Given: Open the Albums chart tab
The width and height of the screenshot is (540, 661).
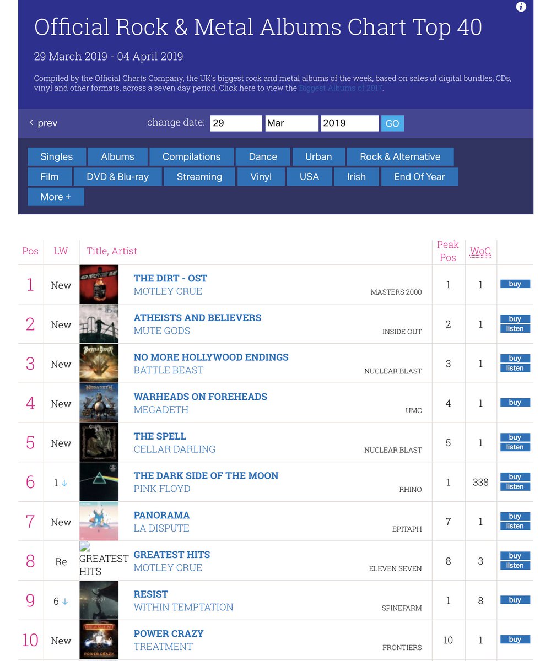Looking at the screenshot, I should click(118, 156).
